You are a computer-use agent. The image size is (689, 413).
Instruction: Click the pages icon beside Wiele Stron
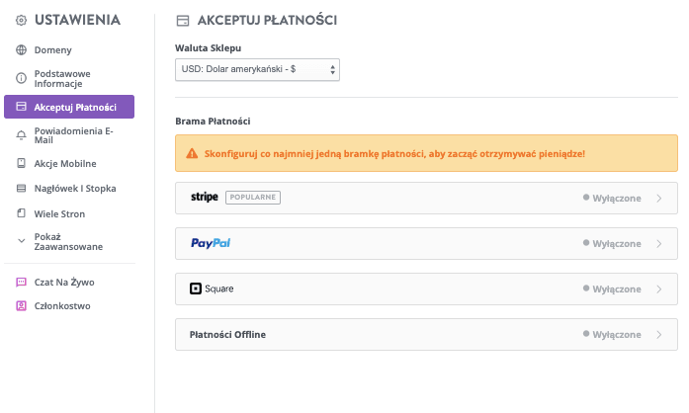(21, 213)
